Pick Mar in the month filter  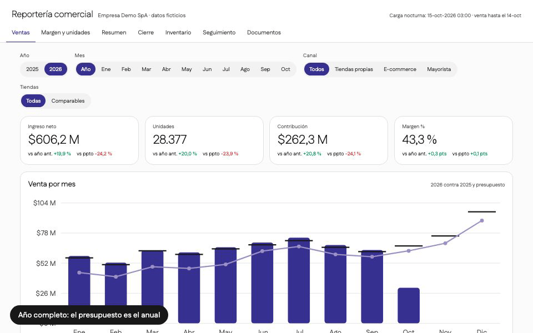click(147, 69)
